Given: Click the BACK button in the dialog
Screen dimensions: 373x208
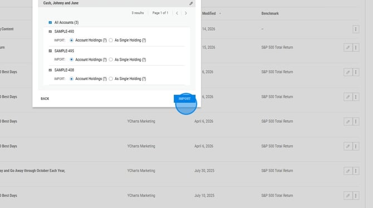Looking at the screenshot, I should [x=45, y=98].
